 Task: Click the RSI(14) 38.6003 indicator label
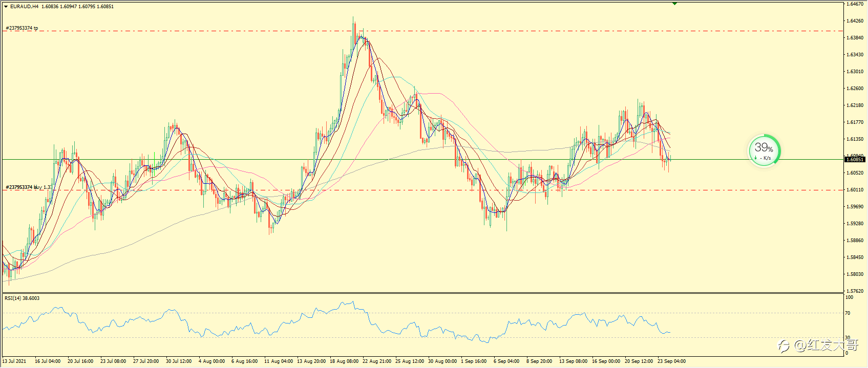click(22, 298)
